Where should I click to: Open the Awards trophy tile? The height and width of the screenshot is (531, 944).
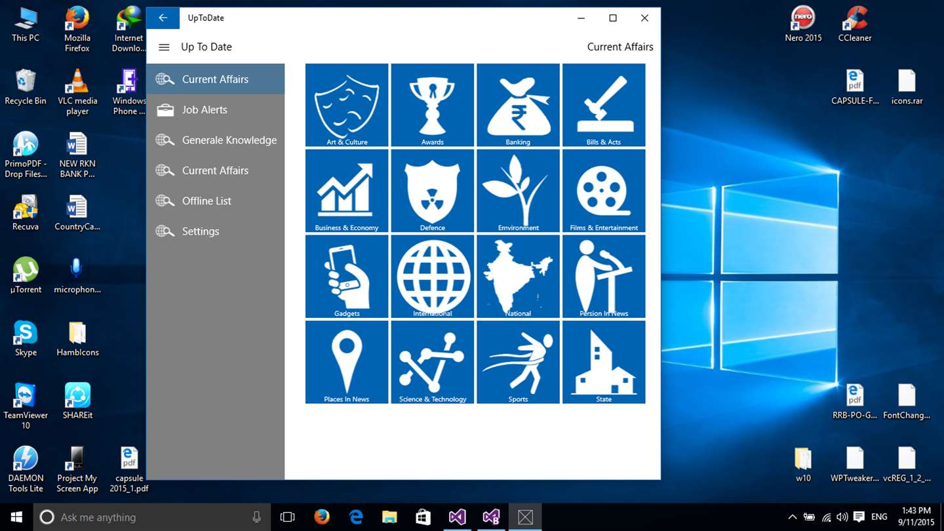(433, 105)
